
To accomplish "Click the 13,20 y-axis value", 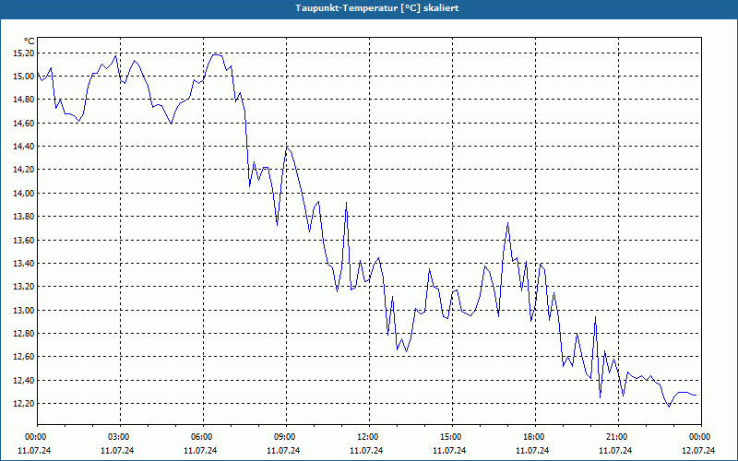I will point(23,287).
